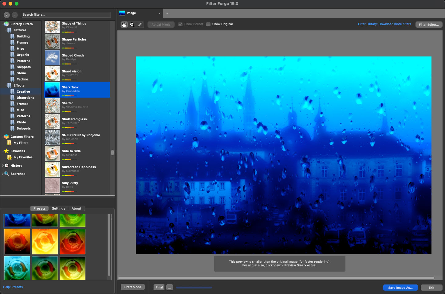Select the Zoom magnifier tool
445x294 pixels.
[x=132, y=25]
